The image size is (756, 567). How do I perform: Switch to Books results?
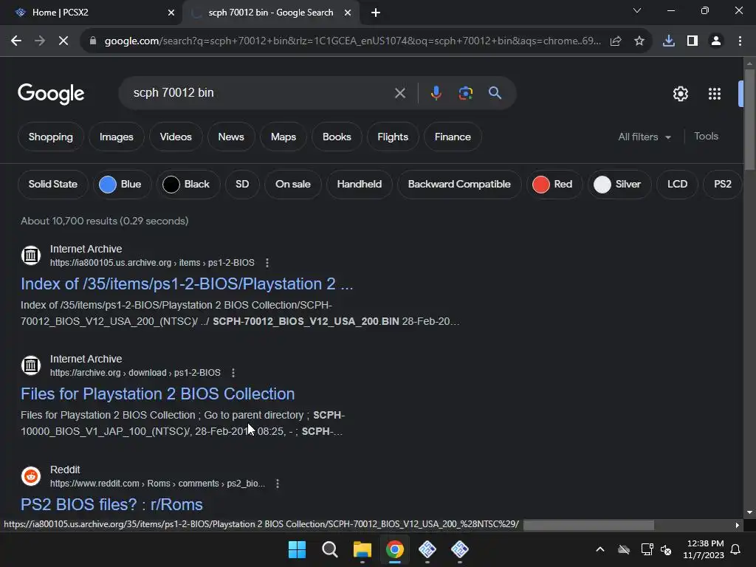[337, 137]
